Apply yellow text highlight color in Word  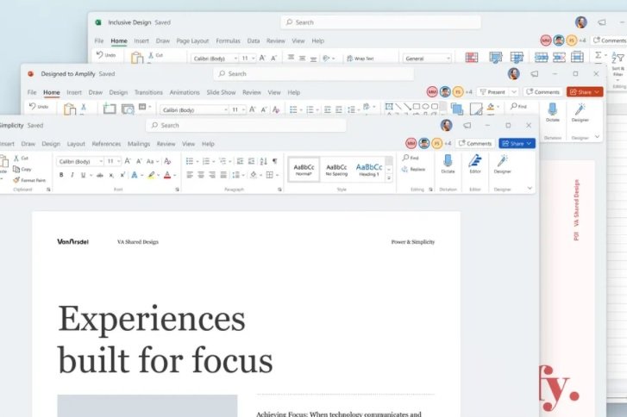tap(151, 175)
